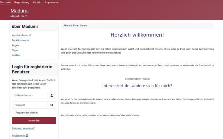Click the Login für registrierte Benutzer heading
This screenshot has width=223, height=139.
coord(32,69)
